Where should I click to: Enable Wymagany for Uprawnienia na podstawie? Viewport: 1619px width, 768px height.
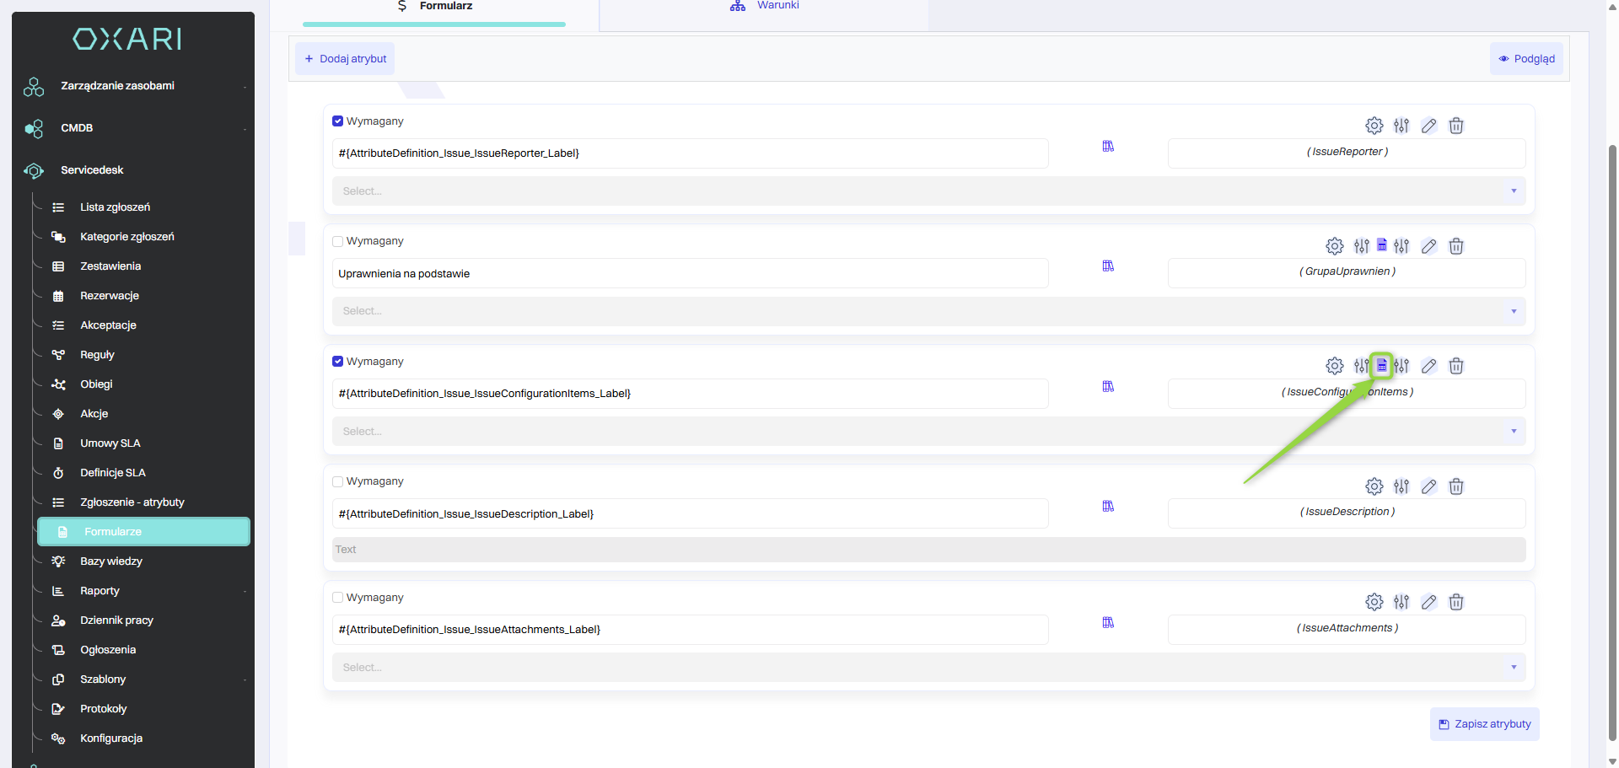[338, 242]
